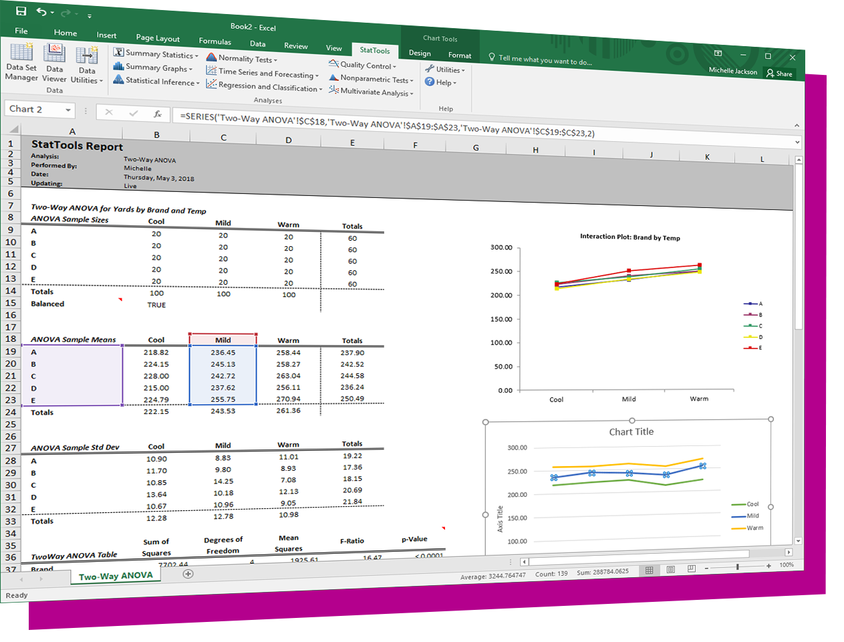The width and height of the screenshot is (844, 642).
Task: Open the Data Viewer tool
Action: 54,64
